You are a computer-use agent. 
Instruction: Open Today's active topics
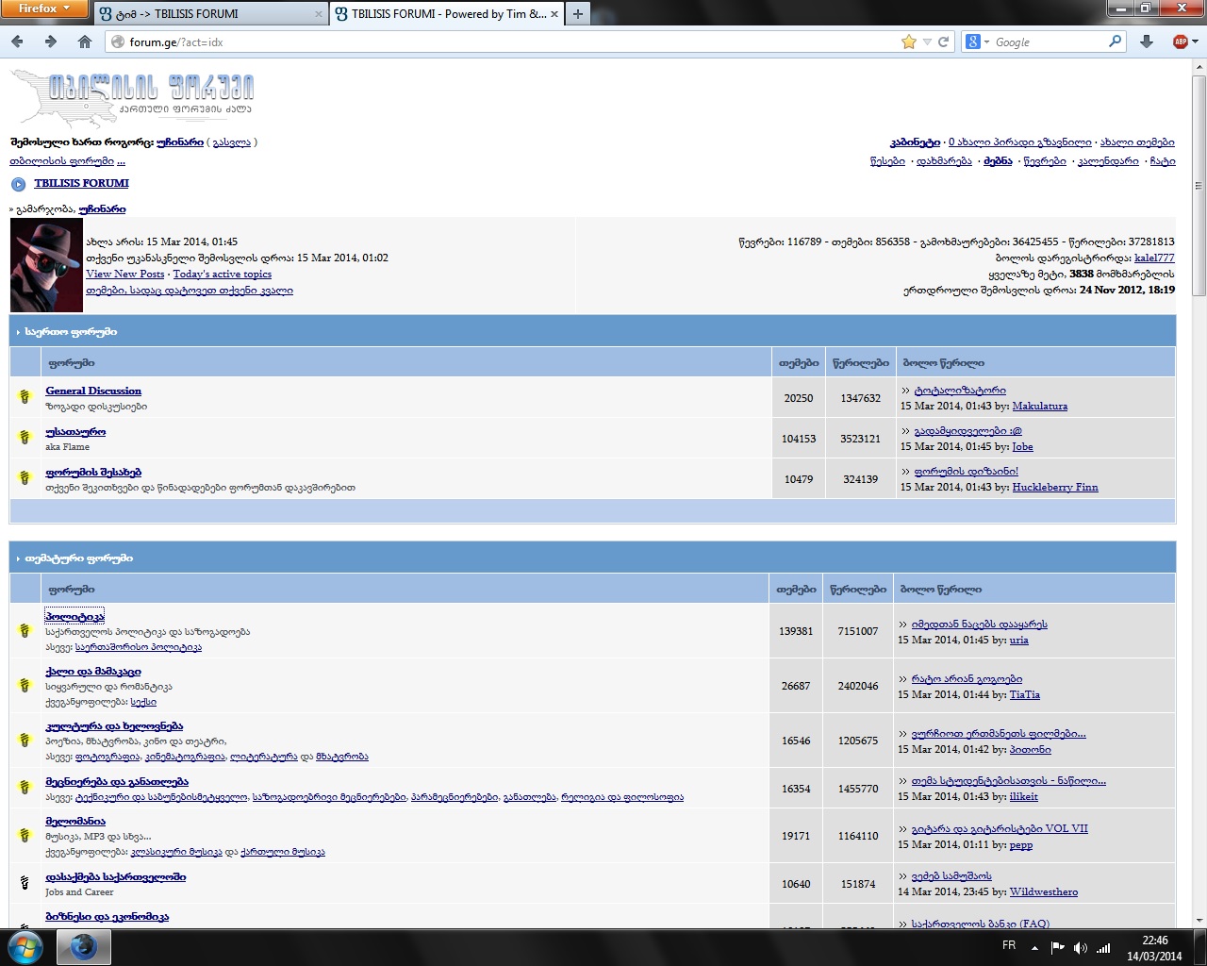point(223,274)
